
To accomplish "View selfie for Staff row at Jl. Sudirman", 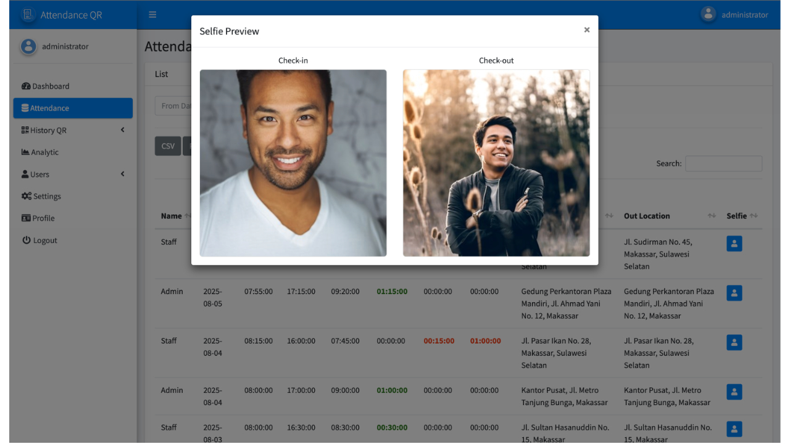I will 734,244.
